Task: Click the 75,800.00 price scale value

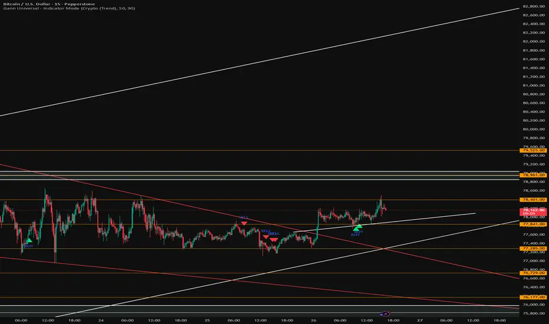Action: tap(534, 313)
